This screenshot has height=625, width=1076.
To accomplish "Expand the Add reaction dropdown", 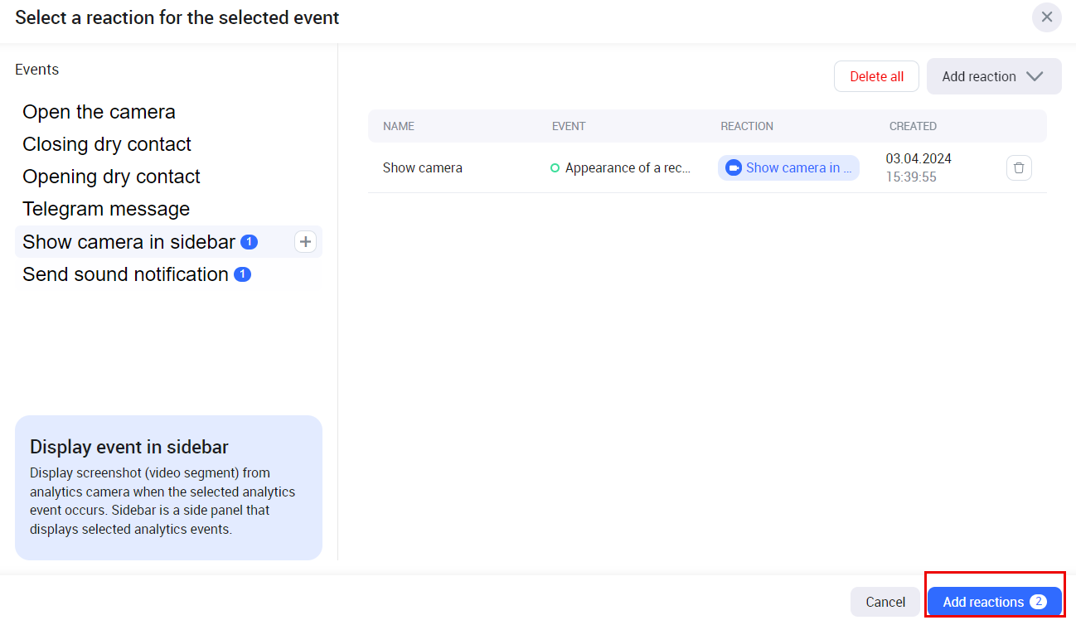I will point(993,76).
